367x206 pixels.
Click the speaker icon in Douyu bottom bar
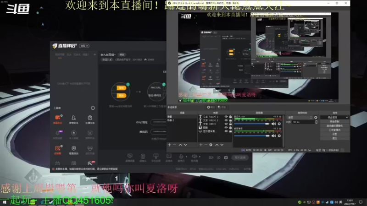[194, 156]
